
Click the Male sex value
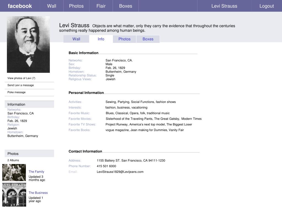(109, 64)
